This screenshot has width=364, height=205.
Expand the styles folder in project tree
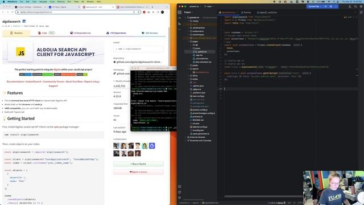[x=188, y=79]
